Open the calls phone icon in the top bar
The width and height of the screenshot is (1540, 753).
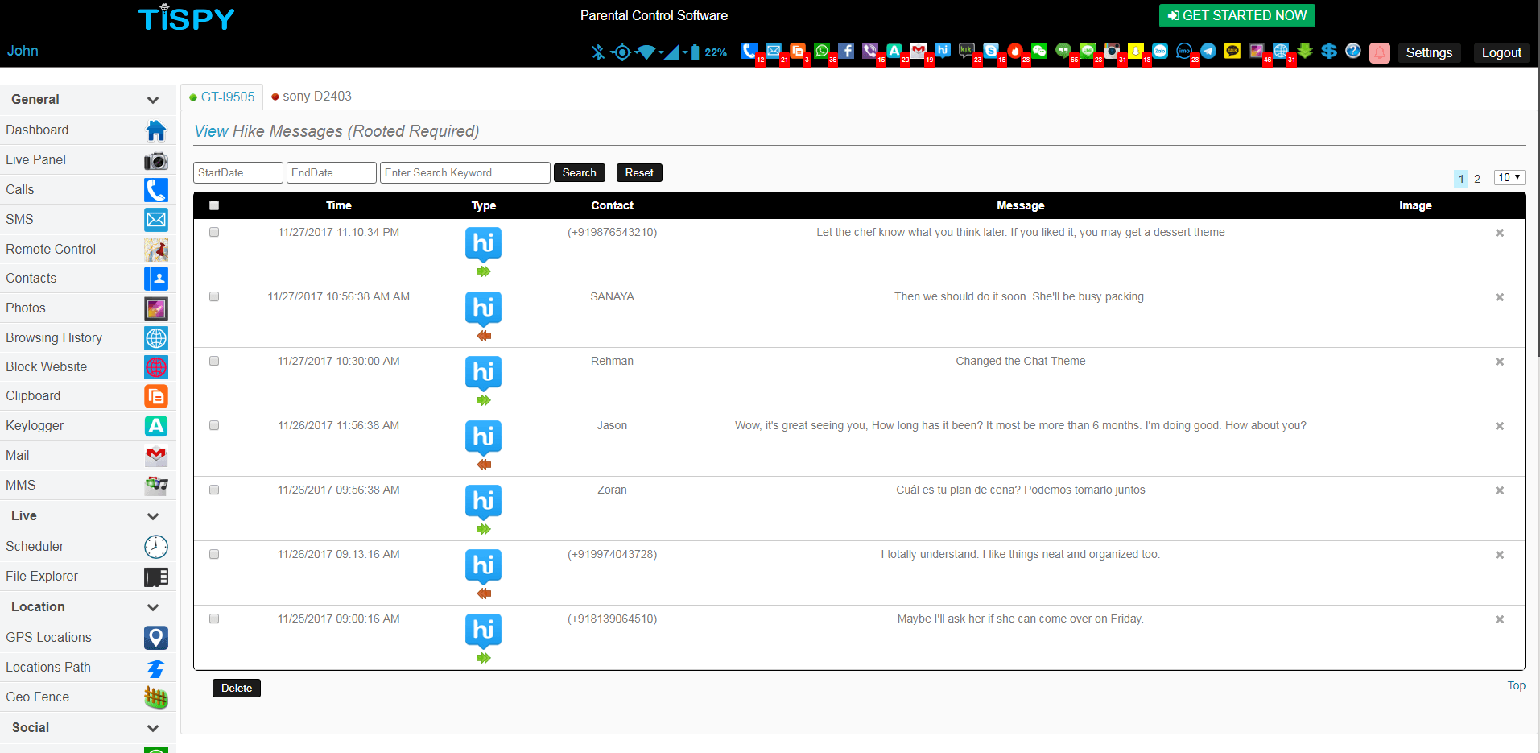point(749,51)
